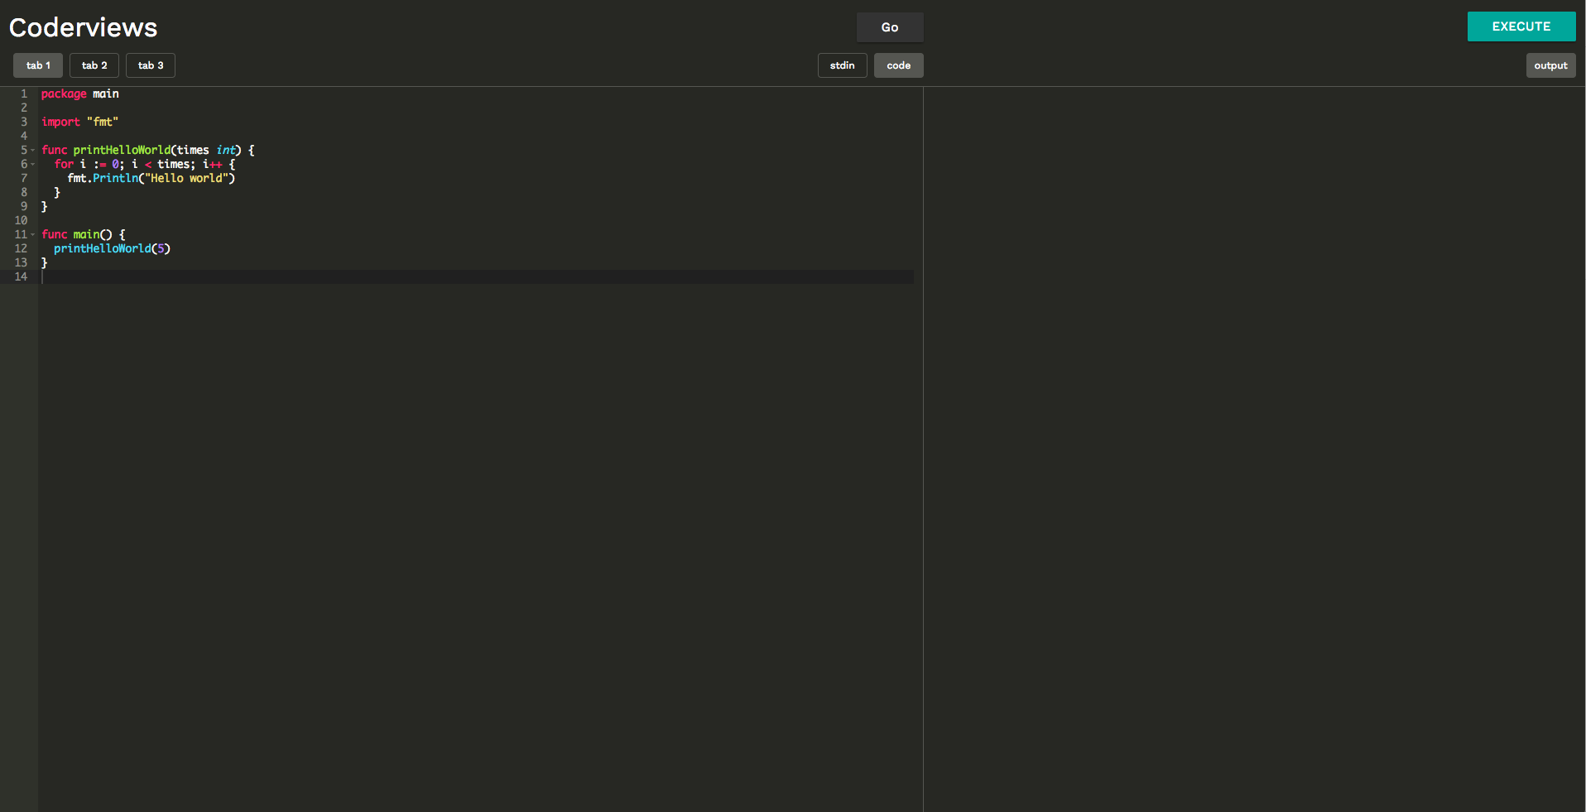This screenshot has width=1586, height=812.
Task: Click the printHelloWorld function name
Action: (x=123, y=150)
